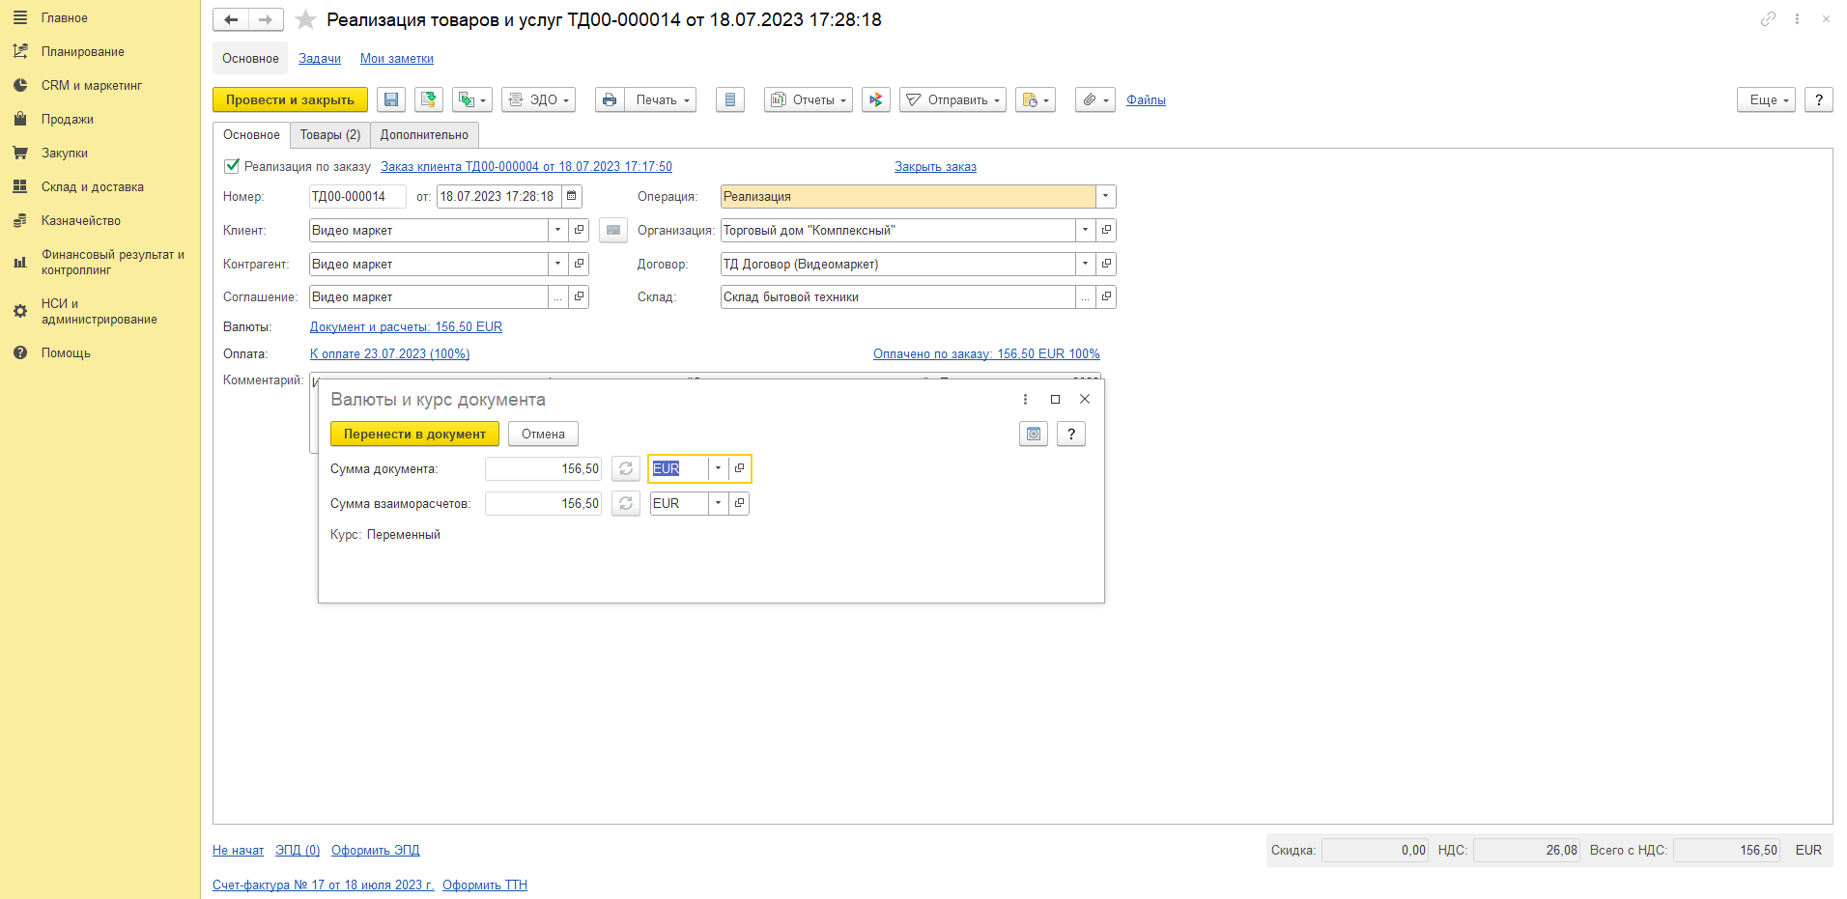
Task: Open the paperclip attachments menu
Action: 1095,99
